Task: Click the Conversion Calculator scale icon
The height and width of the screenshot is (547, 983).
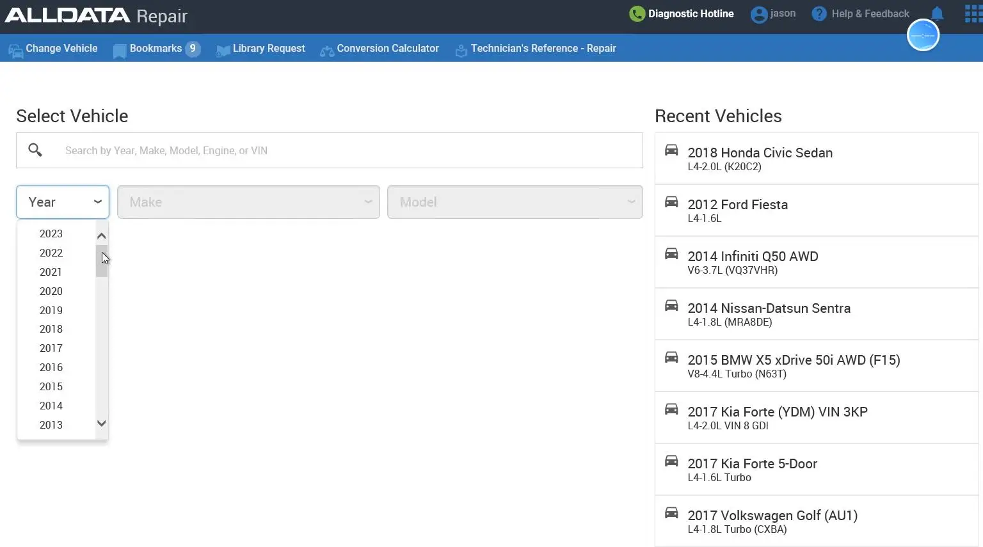Action: coord(327,51)
